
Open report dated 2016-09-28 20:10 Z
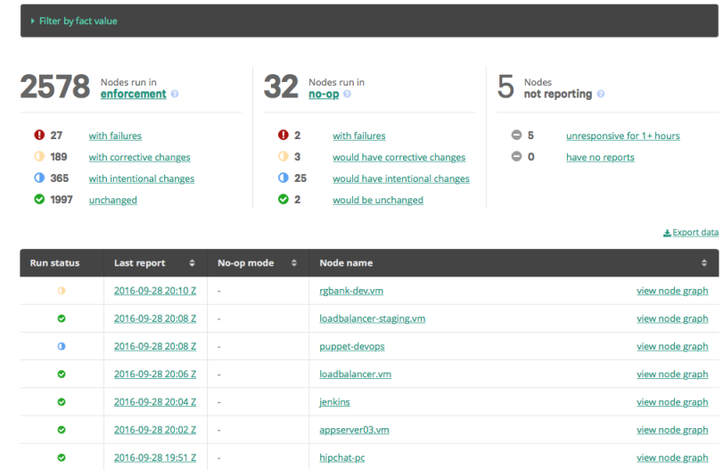[155, 291]
